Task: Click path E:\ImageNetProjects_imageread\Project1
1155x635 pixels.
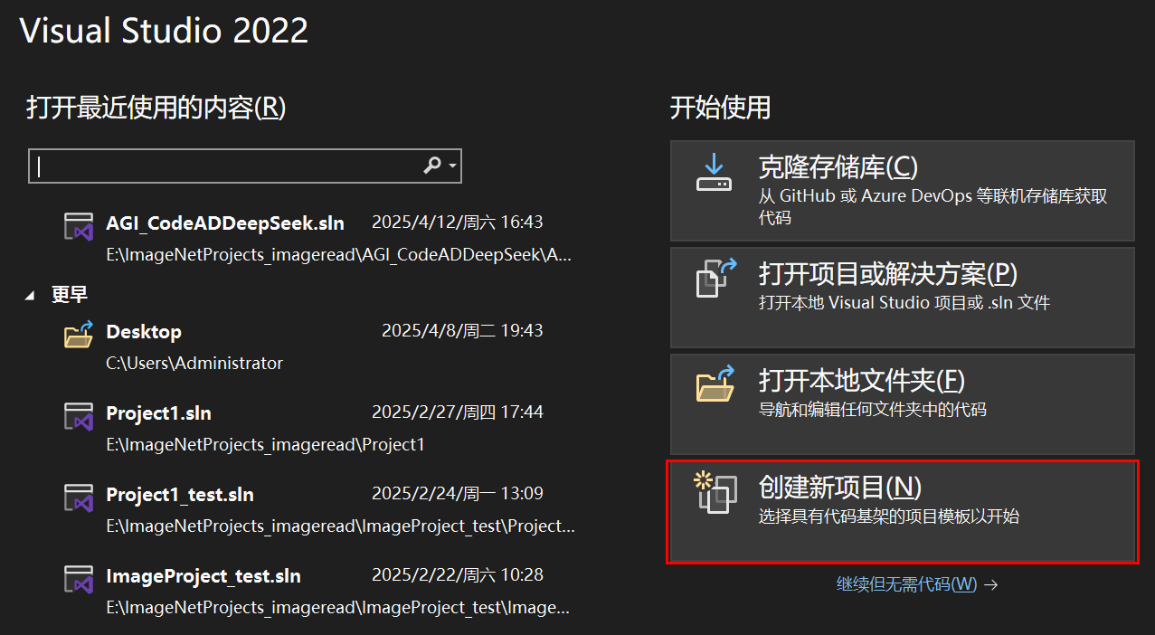Action: point(265,444)
